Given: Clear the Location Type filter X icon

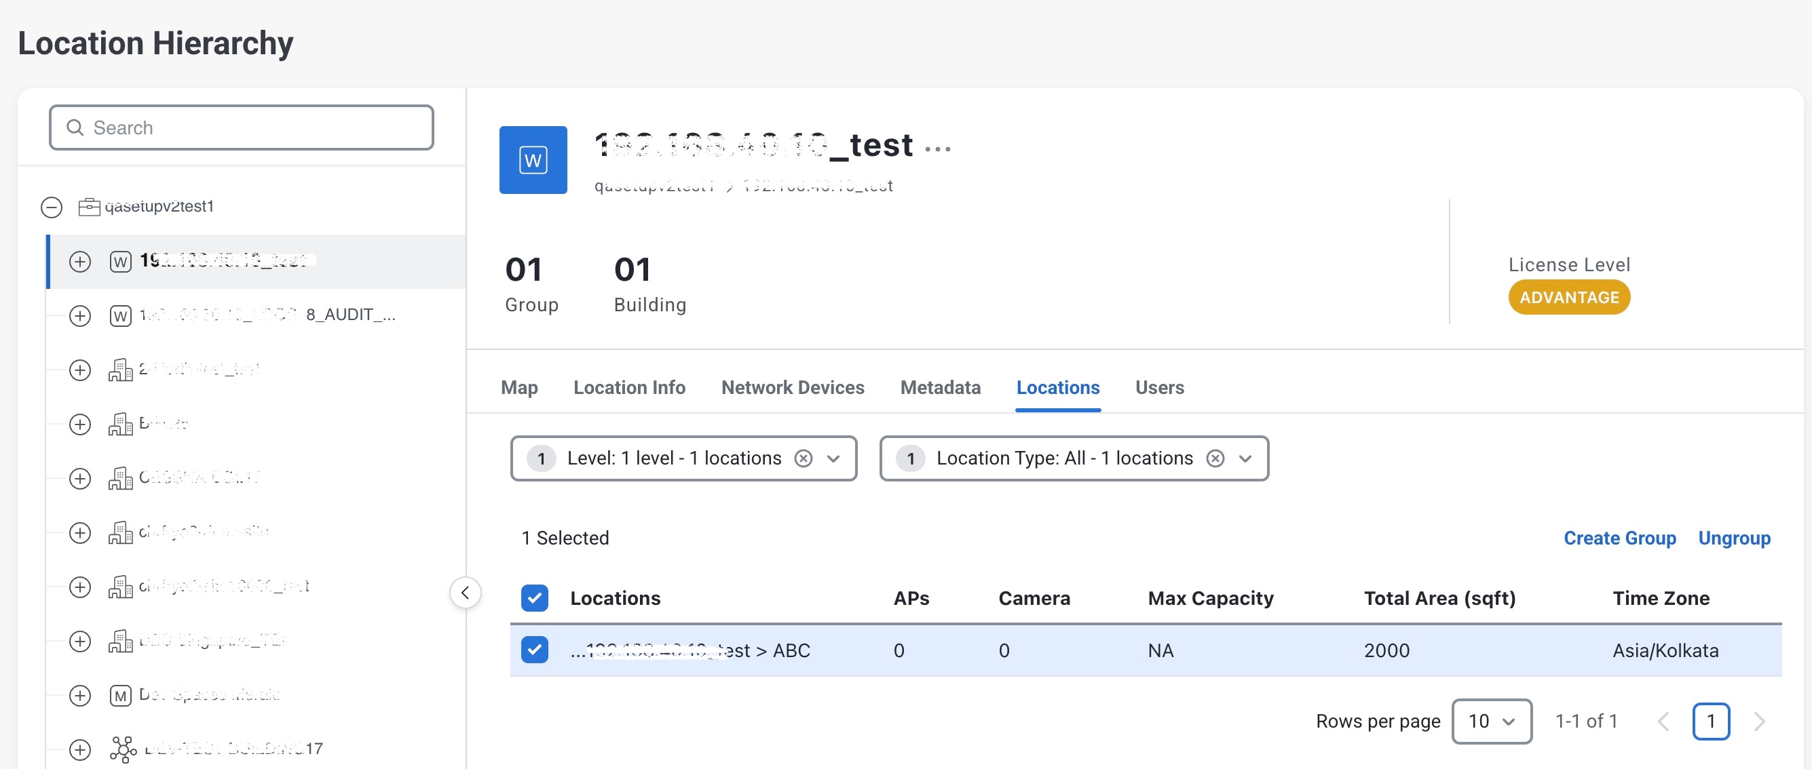Looking at the screenshot, I should (x=1215, y=458).
